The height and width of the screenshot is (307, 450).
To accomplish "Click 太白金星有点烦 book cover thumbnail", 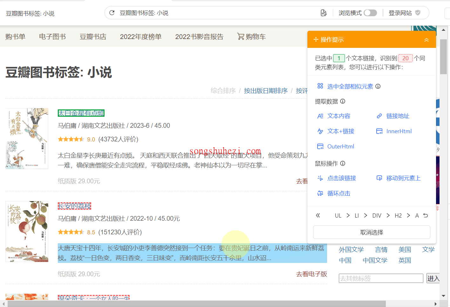I will pyautogui.click(x=27, y=139).
